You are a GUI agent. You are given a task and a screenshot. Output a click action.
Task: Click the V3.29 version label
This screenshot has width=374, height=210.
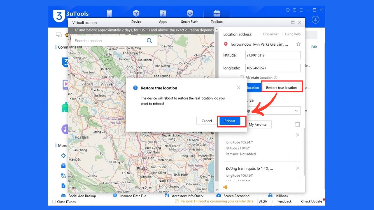tap(263, 202)
